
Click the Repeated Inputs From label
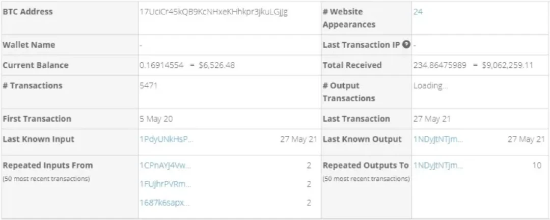click(x=48, y=166)
